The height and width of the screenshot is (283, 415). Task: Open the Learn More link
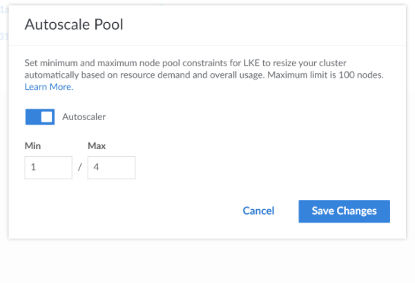pyautogui.click(x=48, y=87)
